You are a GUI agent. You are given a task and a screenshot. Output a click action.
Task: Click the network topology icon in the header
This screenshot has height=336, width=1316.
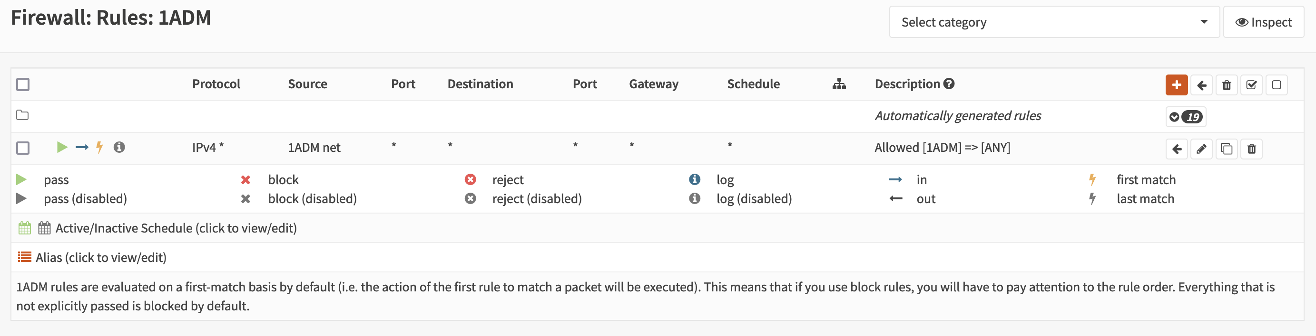coord(839,84)
